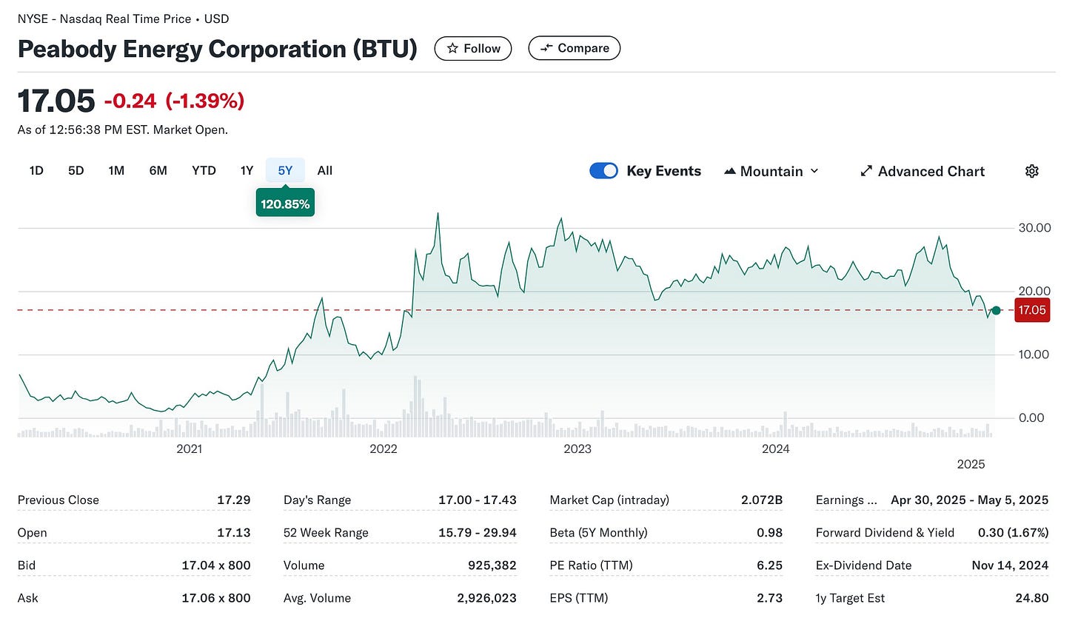1078x618 pixels.
Task: Click the 2023 axis label on chart
Action: pos(577,449)
